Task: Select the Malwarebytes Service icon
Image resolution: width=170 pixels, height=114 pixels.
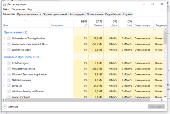Action: point(9,69)
